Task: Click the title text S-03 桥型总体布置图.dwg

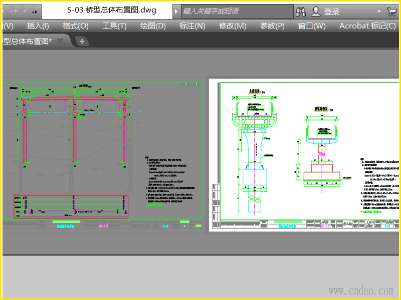Action: pos(111,10)
